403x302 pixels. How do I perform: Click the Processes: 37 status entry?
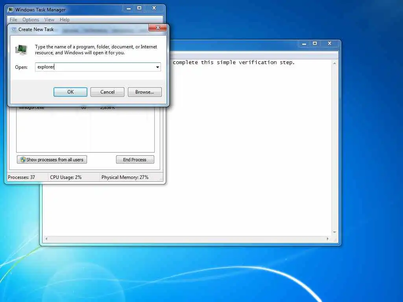click(x=21, y=177)
